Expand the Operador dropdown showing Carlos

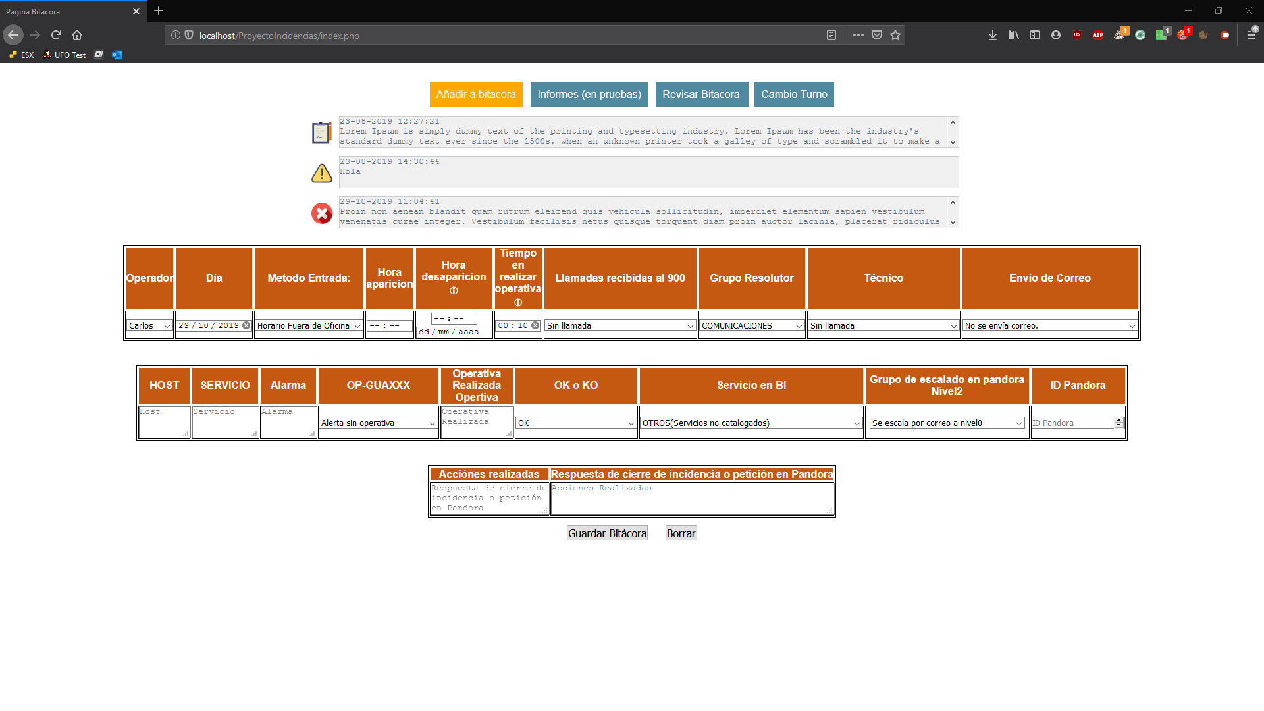(x=149, y=326)
